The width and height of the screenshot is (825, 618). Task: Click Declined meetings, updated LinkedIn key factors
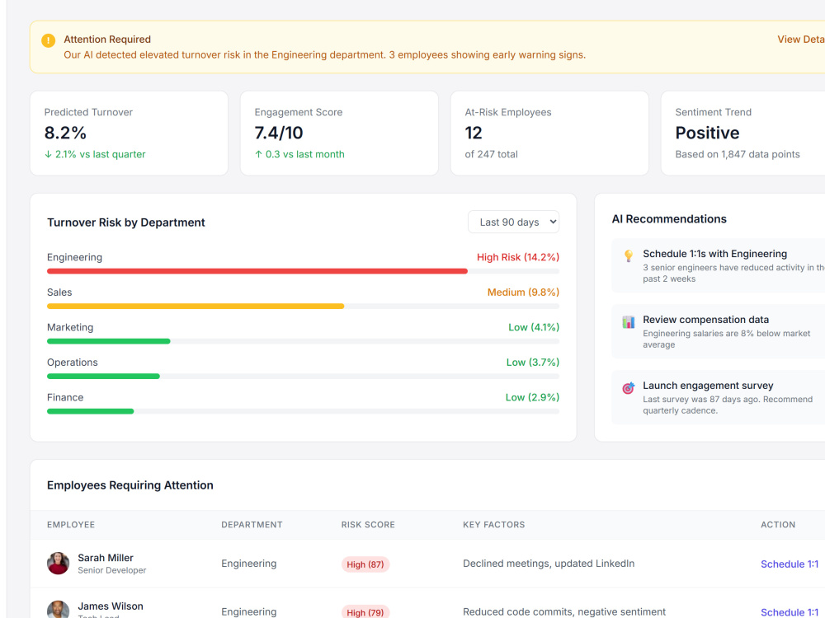point(549,564)
